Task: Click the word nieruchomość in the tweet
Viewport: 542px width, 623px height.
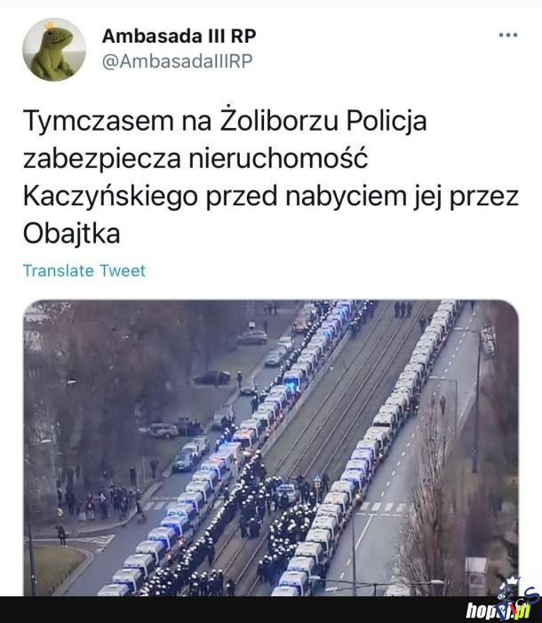Action: click(278, 158)
